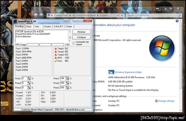Click the third CPU Usage bar
The height and width of the screenshot is (121, 186).
click(x=58, y=45)
